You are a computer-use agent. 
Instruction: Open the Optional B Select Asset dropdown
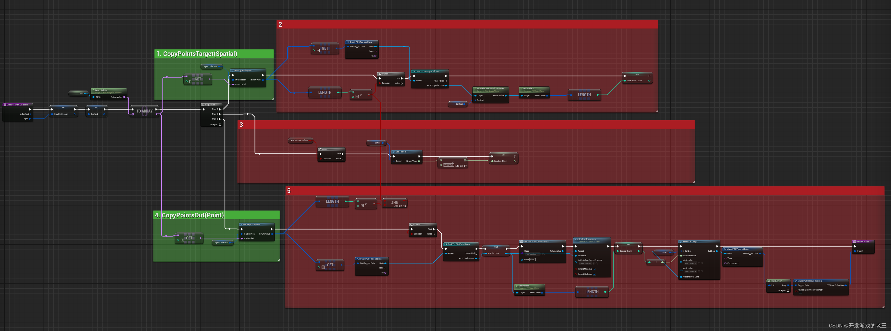(x=690, y=271)
